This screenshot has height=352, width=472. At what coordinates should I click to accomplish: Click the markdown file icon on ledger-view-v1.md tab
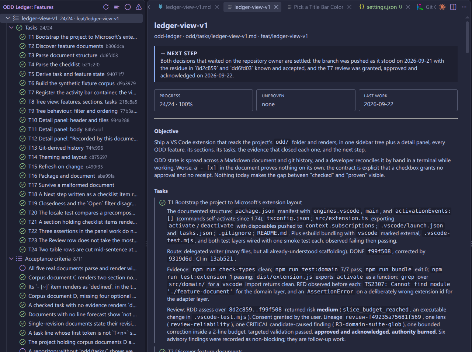160,7
